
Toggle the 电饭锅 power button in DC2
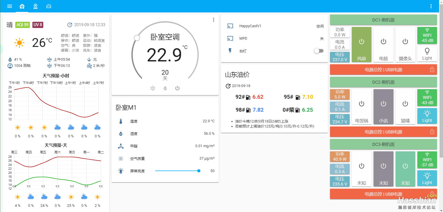coord(362,107)
